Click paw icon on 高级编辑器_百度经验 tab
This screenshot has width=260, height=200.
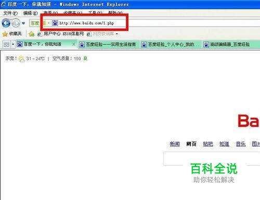[x=206, y=45]
